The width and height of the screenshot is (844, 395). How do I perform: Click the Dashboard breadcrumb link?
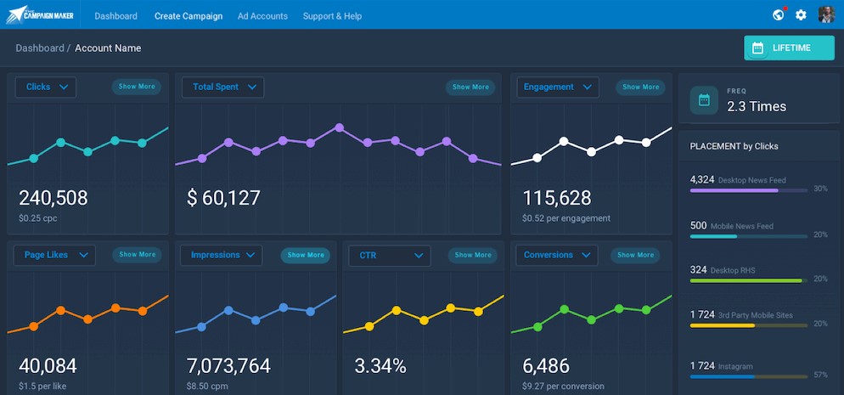40,48
